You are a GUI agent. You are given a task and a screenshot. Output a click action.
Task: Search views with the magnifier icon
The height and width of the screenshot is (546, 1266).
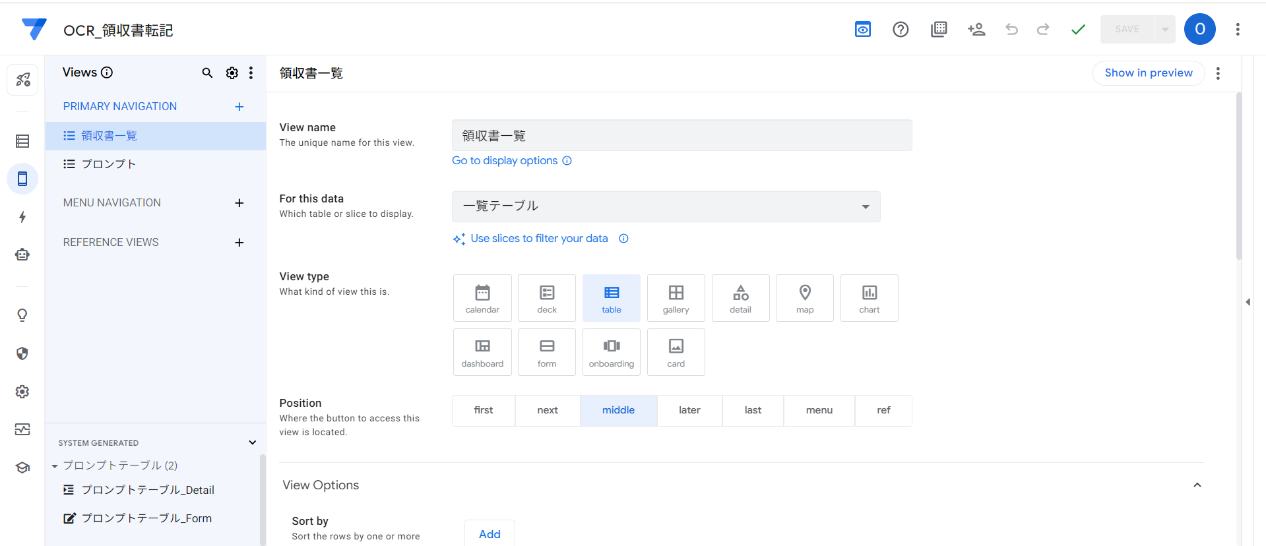point(207,73)
